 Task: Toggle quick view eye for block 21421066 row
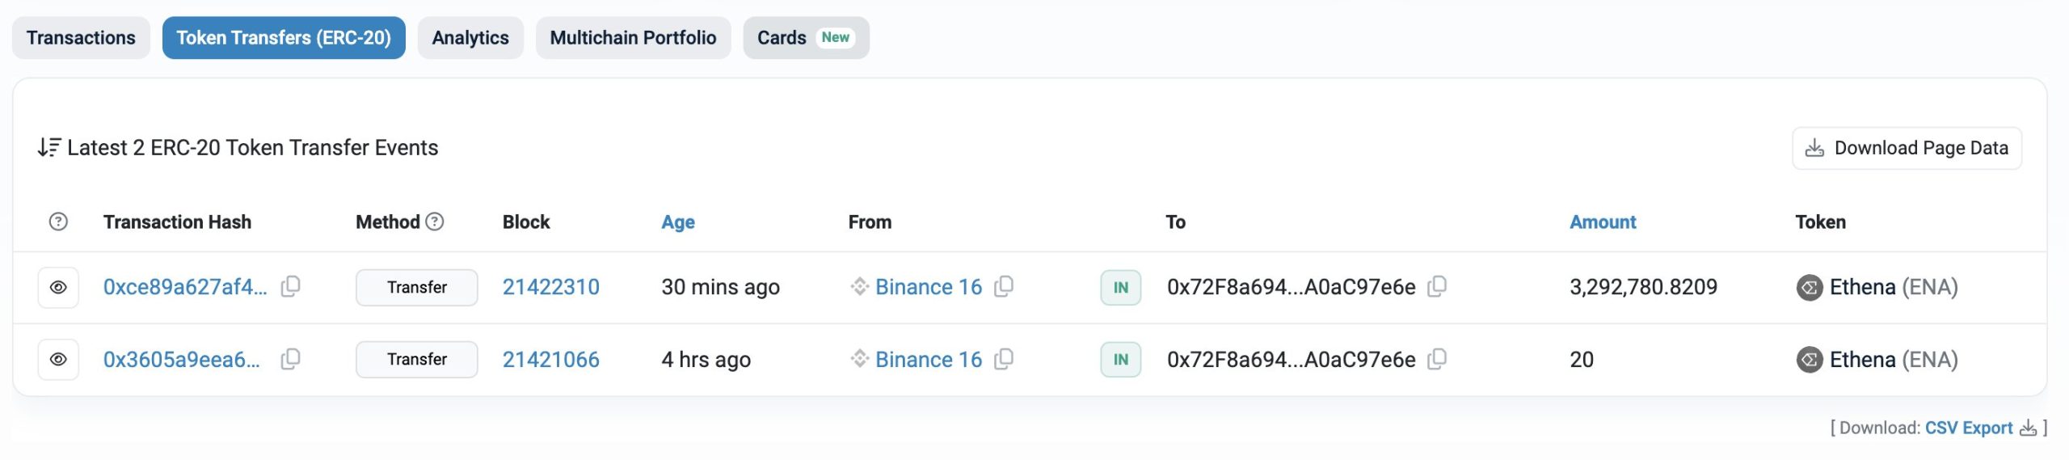[x=58, y=360]
